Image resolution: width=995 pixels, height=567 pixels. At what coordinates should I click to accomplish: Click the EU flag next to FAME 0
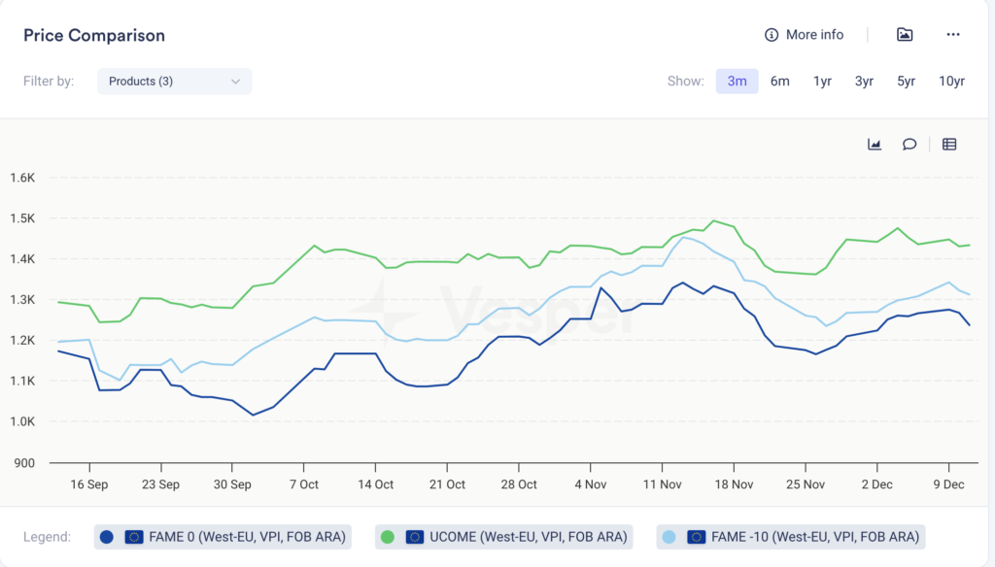point(134,536)
